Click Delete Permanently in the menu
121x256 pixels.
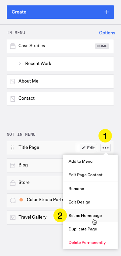click(x=87, y=243)
